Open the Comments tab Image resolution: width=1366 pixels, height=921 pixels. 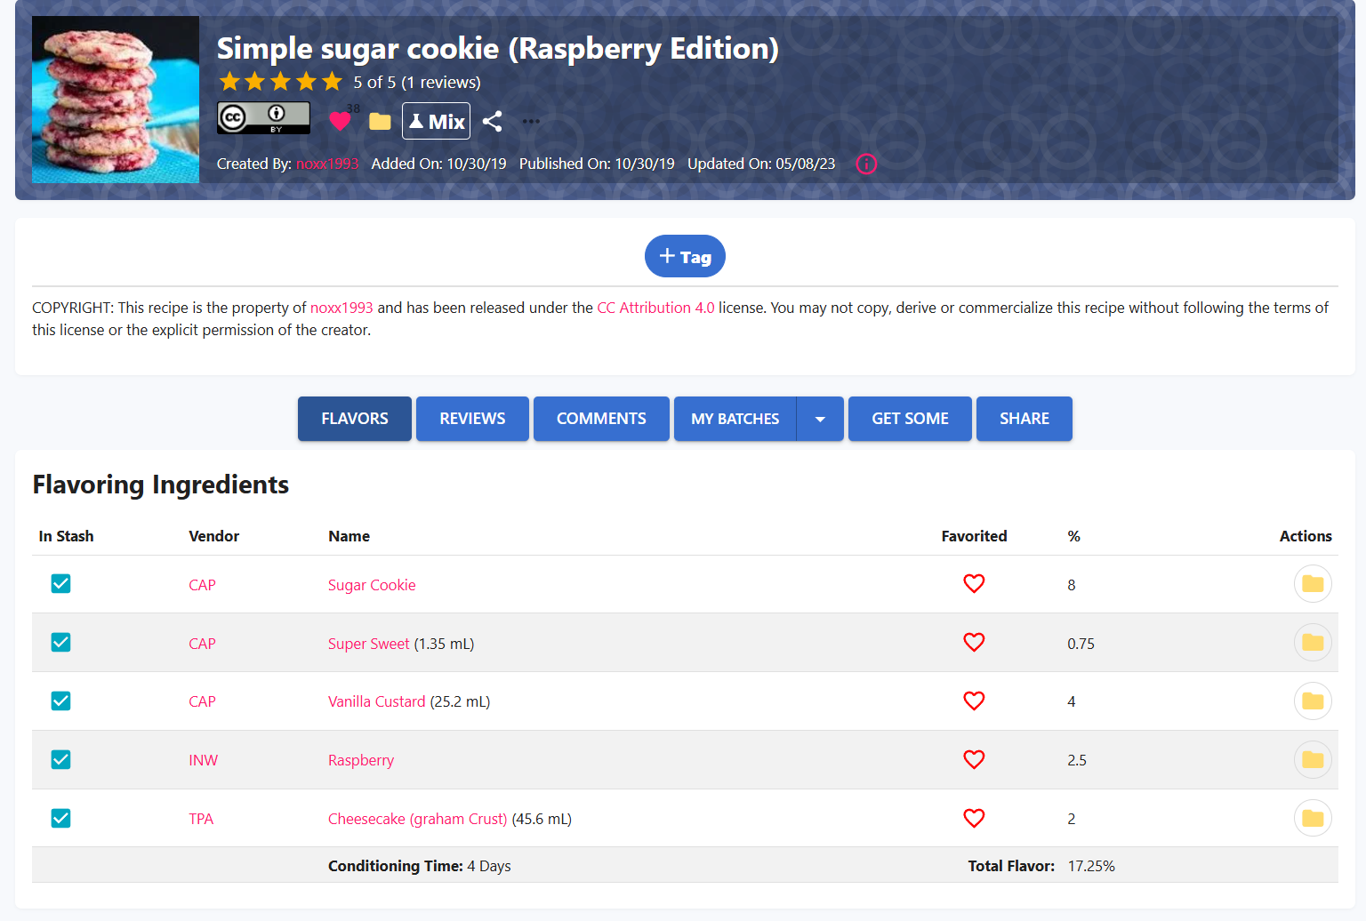(x=601, y=419)
